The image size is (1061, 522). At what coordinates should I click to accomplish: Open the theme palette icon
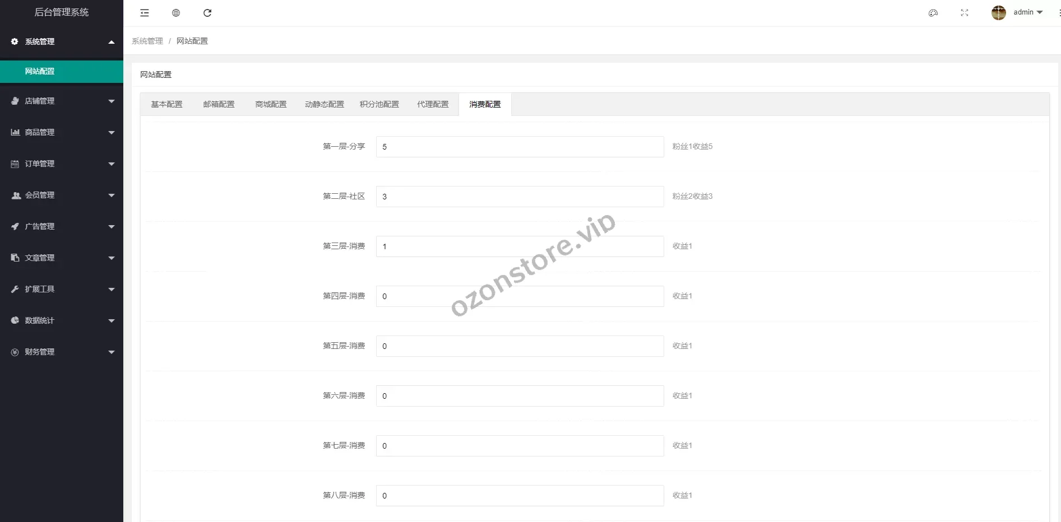(x=933, y=13)
